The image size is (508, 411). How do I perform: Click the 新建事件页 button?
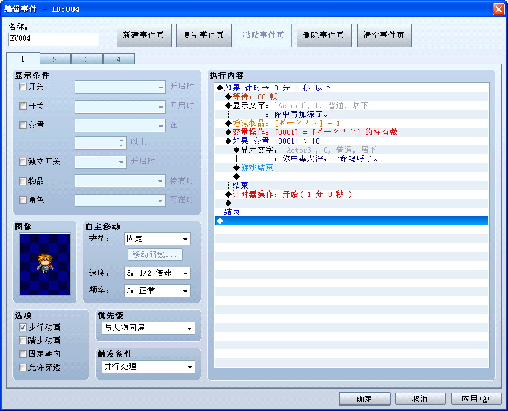point(144,35)
